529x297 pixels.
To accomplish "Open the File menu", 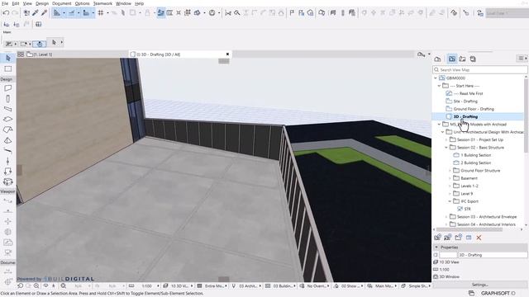I will pyautogui.click(x=5, y=3).
